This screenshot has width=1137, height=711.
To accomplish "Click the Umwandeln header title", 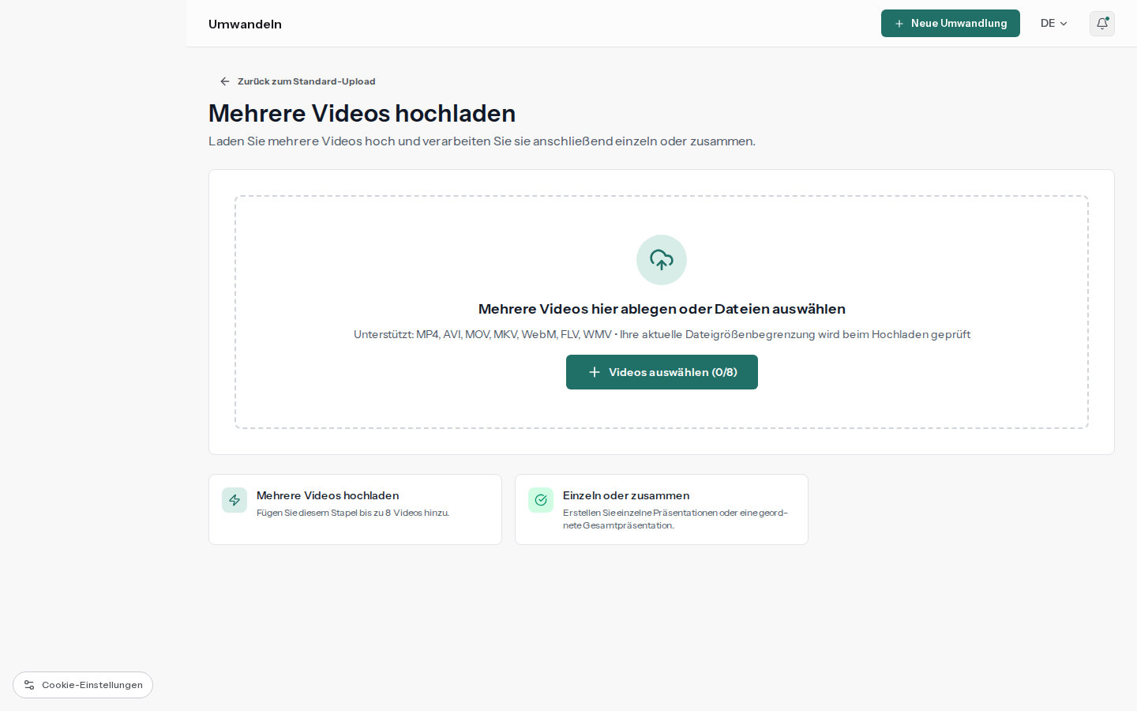I will (245, 24).
